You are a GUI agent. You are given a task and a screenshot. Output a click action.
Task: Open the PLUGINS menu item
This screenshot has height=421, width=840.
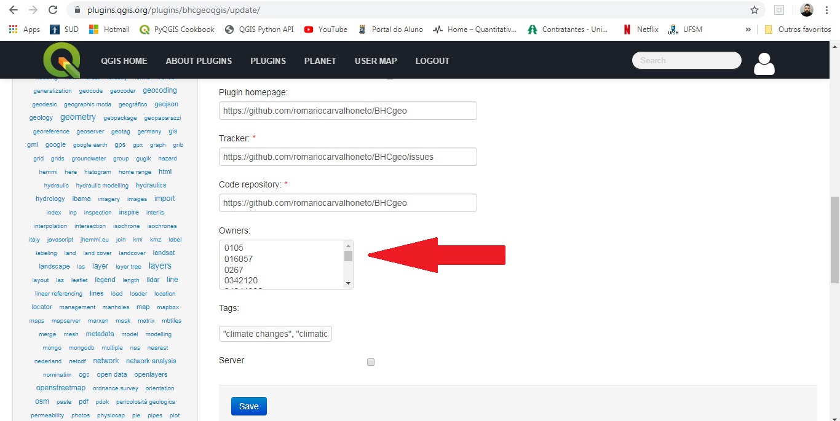coord(267,61)
